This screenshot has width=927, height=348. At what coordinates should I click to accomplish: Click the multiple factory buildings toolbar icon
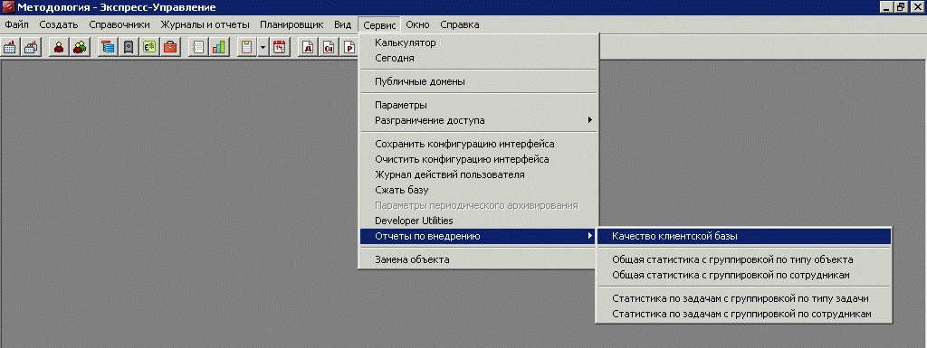point(32,47)
